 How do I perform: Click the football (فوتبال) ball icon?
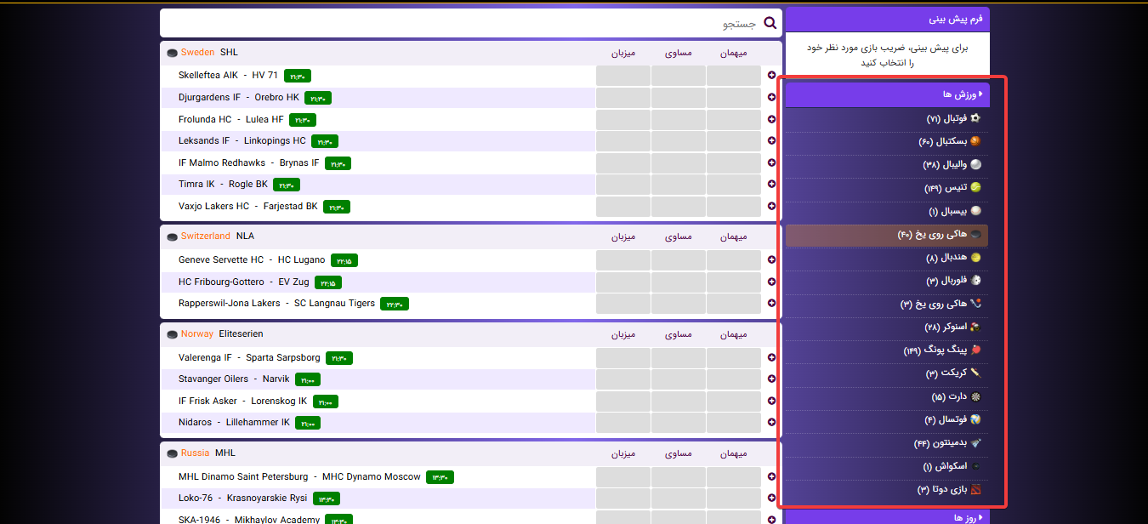coord(975,119)
